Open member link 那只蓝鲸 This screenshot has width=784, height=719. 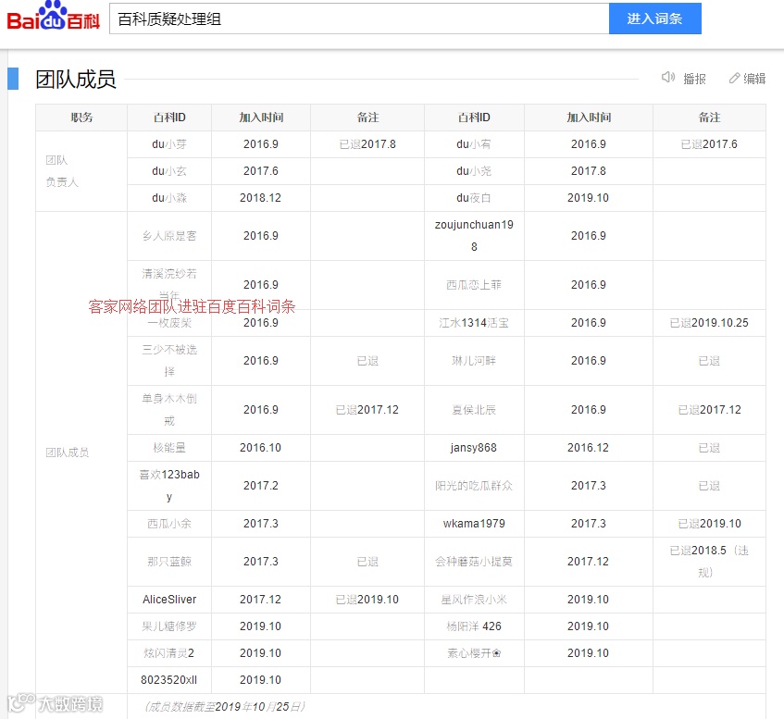[x=169, y=562]
